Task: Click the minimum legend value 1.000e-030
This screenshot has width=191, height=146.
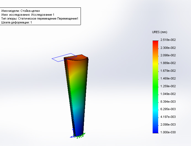Action: pyautogui.click(x=168, y=132)
